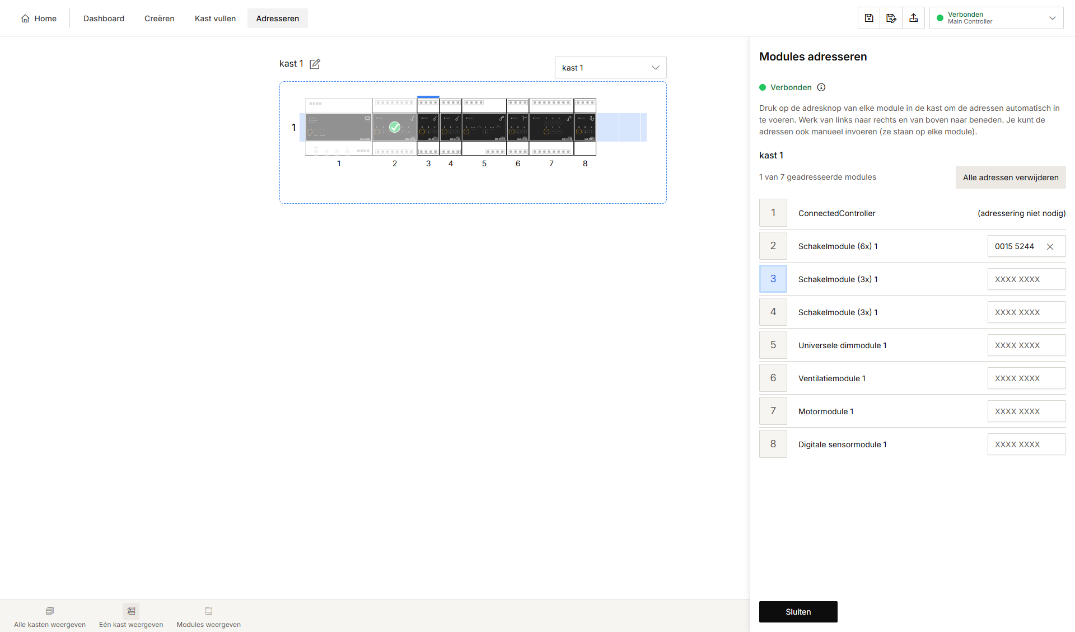Image resolution: width=1075 pixels, height=632 pixels.
Task: Click address field for Motormodule 1
Action: pyautogui.click(x=1027, y=411)
